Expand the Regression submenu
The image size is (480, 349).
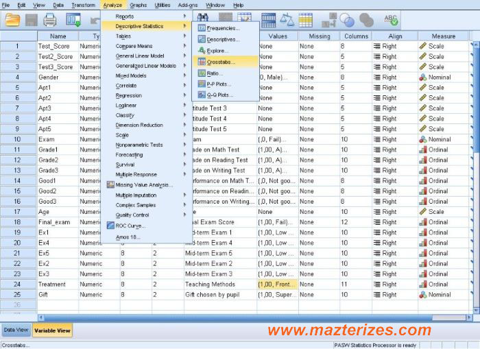click(146, 95)
